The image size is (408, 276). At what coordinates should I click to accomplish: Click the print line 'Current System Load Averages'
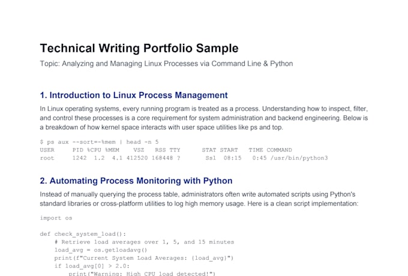click(x=144, y=258)
